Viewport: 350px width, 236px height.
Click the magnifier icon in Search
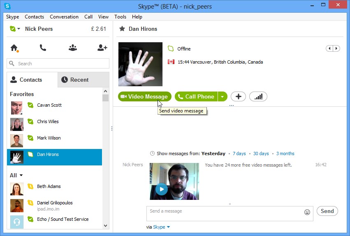(x=12, y=64)
